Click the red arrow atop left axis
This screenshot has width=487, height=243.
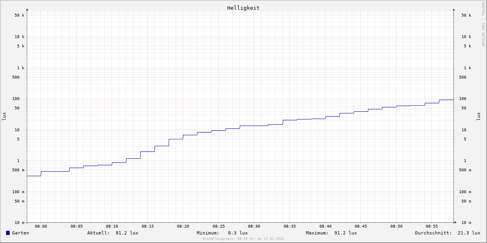click(x=27, y=9)
